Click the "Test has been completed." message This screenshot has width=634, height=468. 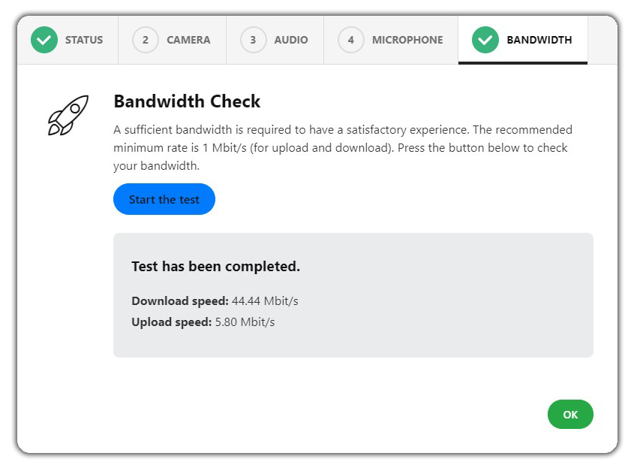215,267
